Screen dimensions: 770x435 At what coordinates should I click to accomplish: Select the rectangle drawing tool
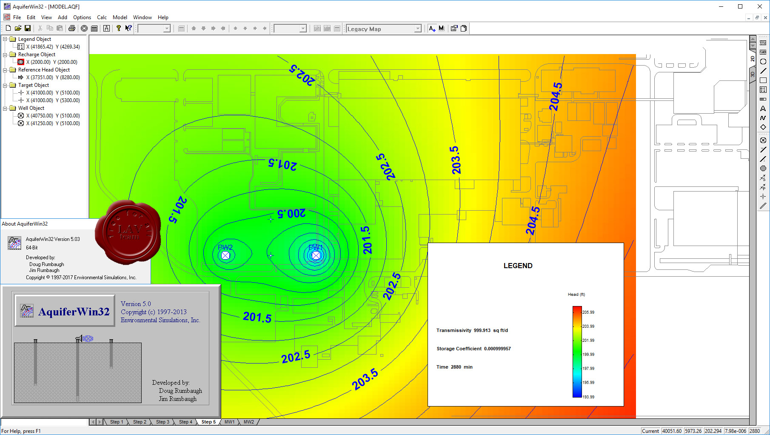(x=763, y=80)
